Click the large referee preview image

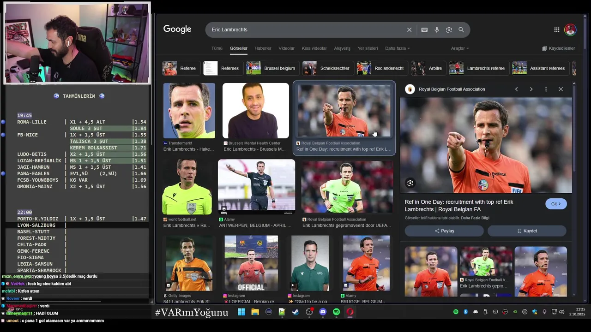486,145
